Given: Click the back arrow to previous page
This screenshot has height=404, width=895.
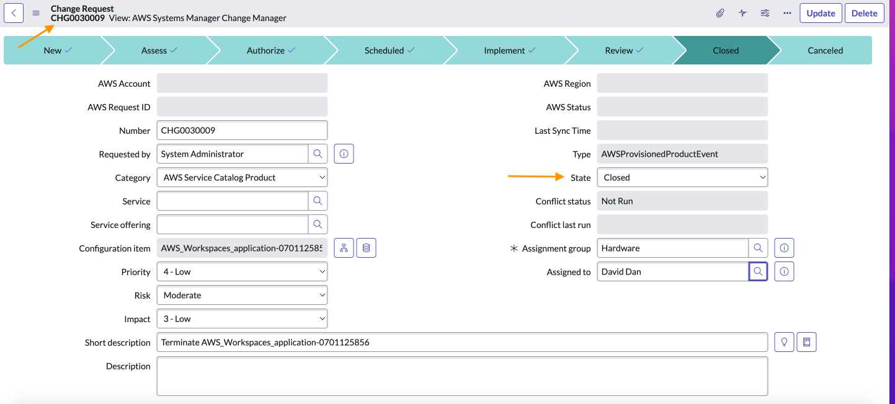Looking at the screenshot, I should coord(14,12).
